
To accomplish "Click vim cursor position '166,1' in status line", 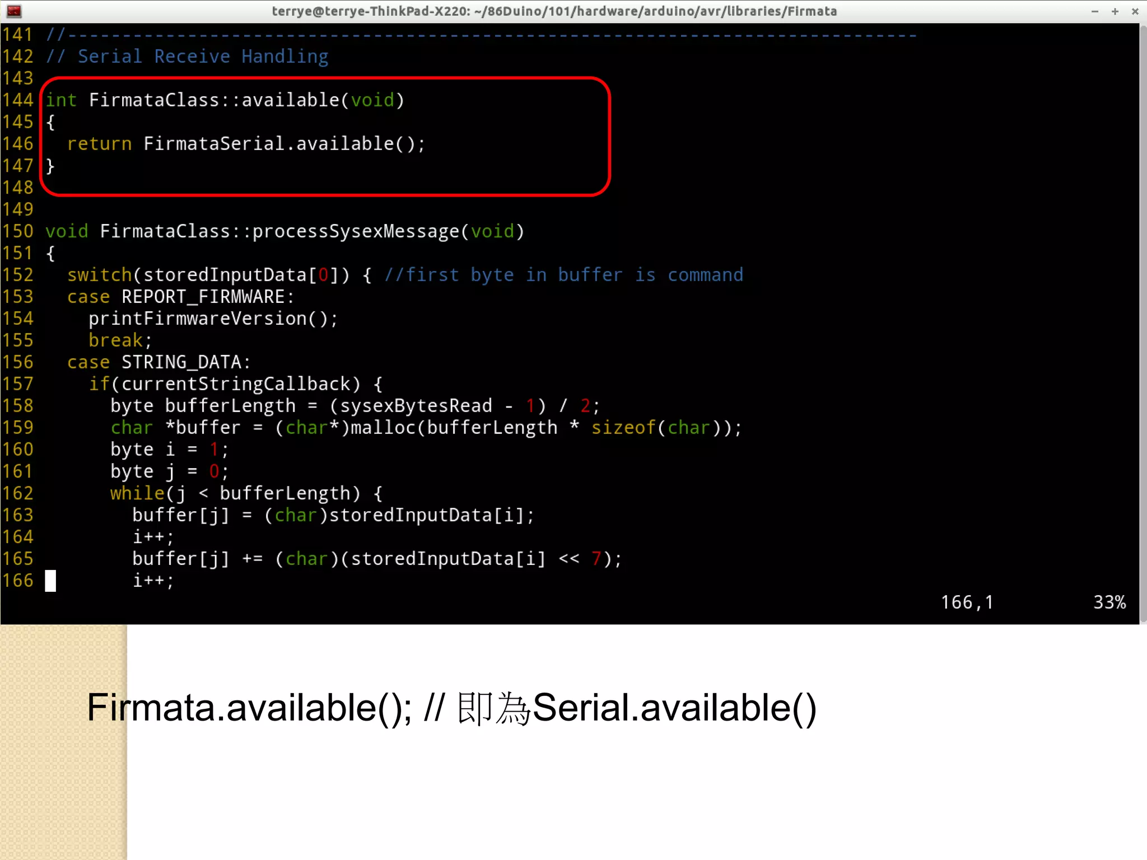I will pos(967,602).
